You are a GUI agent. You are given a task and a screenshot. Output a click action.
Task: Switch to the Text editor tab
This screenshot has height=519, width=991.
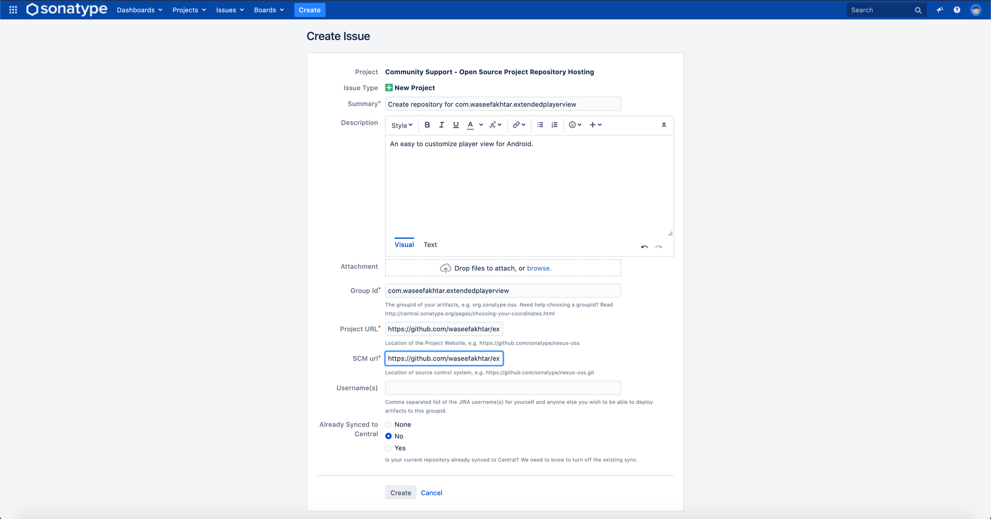430,245
